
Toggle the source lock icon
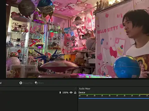pos(75,92)
